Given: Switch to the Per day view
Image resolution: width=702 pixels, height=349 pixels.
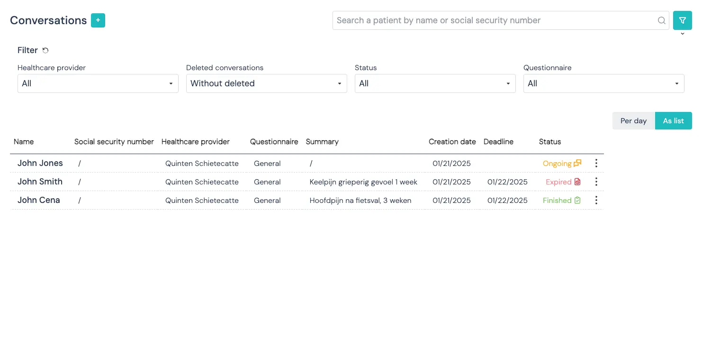Looking at the screenshot, I should (633, 121).
